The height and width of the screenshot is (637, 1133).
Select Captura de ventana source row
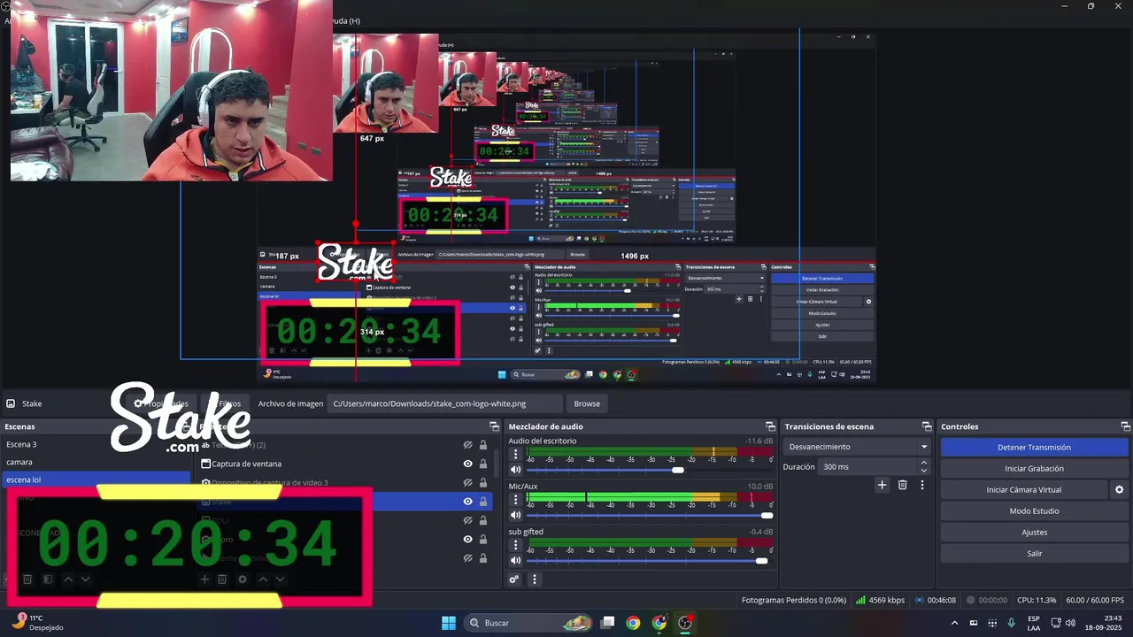pos(345,464)
